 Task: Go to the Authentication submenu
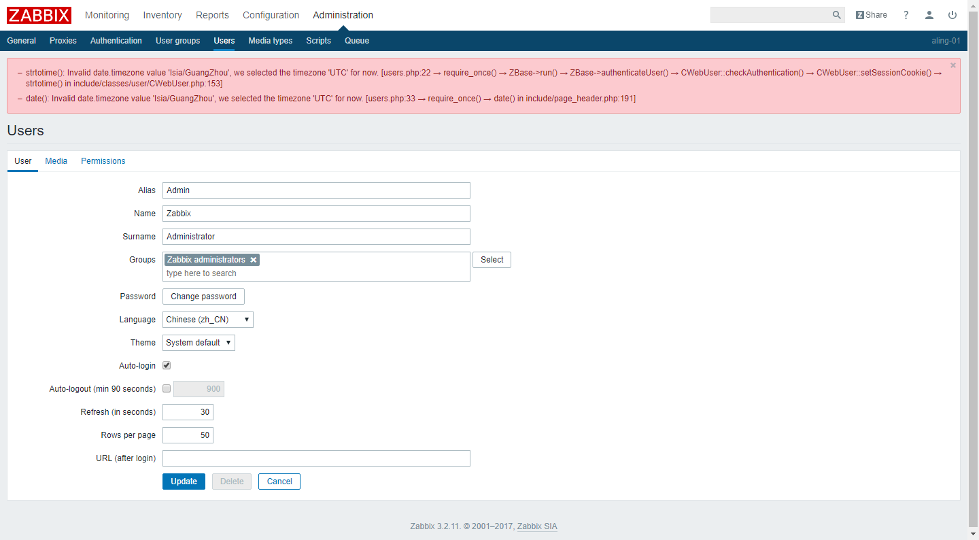(116, 41)
